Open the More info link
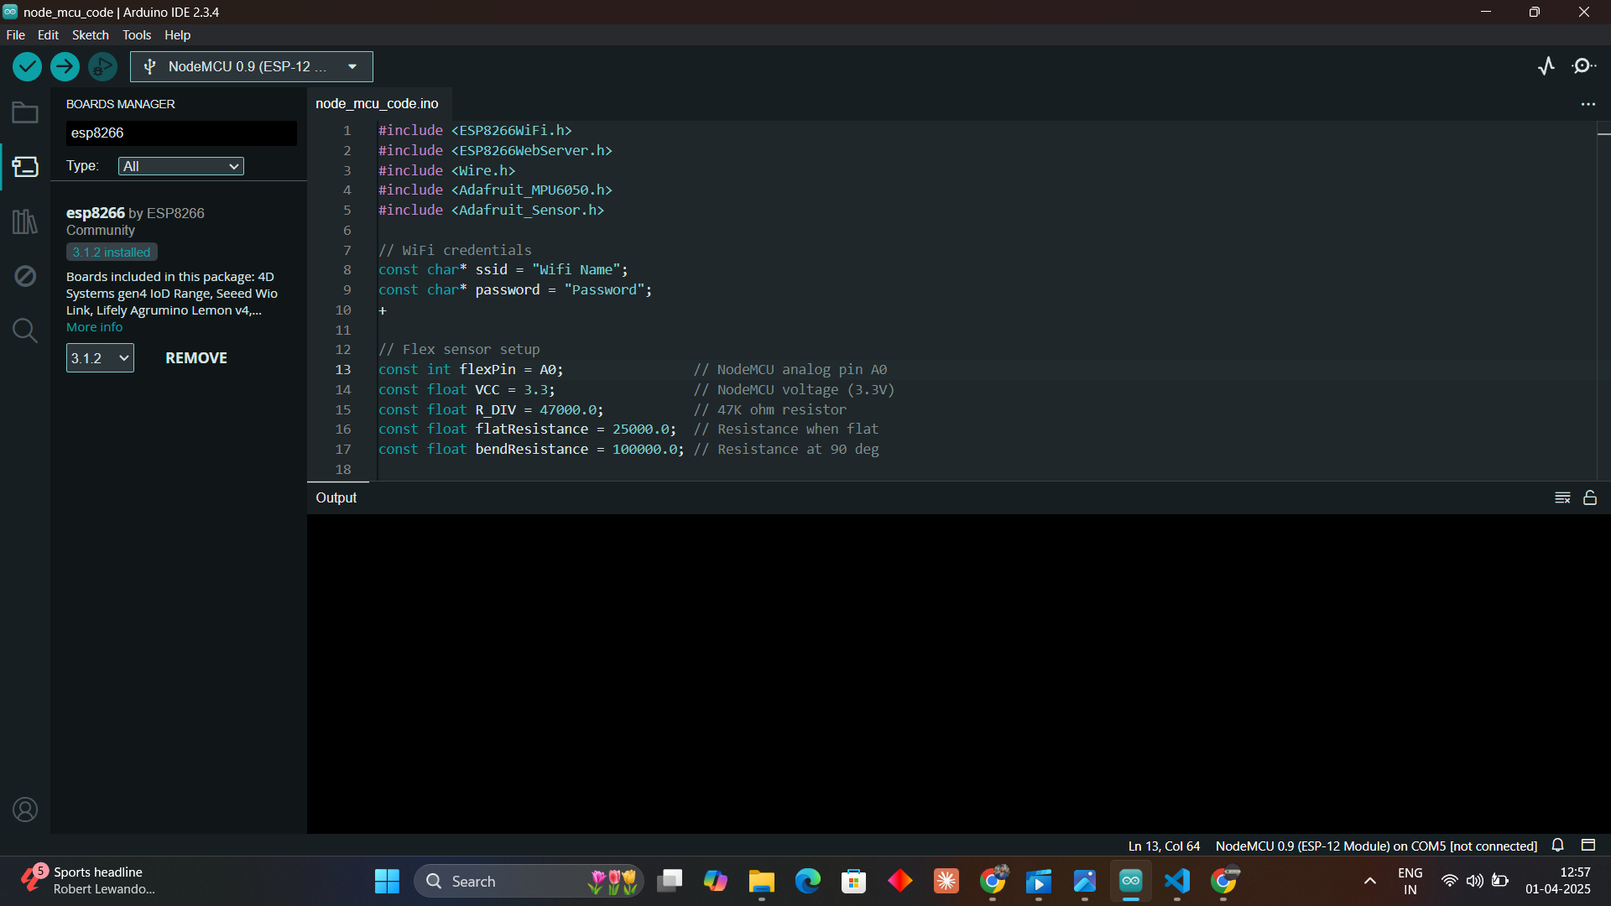 (x=94, y=327)
